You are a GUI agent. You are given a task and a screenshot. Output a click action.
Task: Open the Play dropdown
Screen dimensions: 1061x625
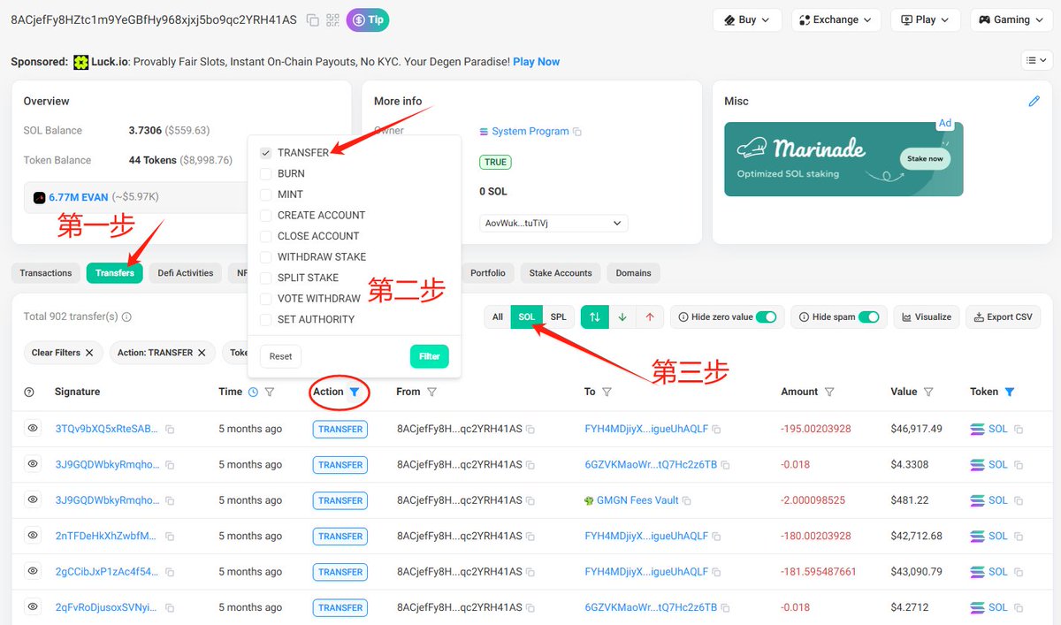click(x=925, y=19)
